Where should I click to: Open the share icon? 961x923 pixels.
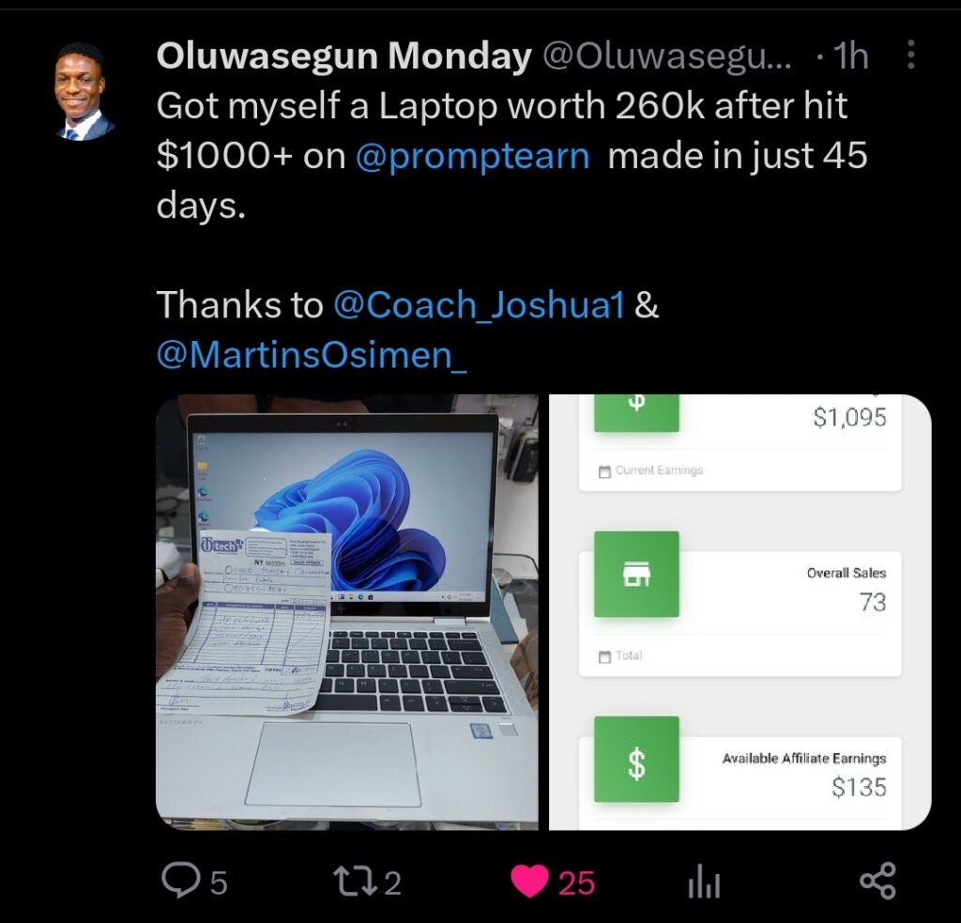tap(877, 881)
